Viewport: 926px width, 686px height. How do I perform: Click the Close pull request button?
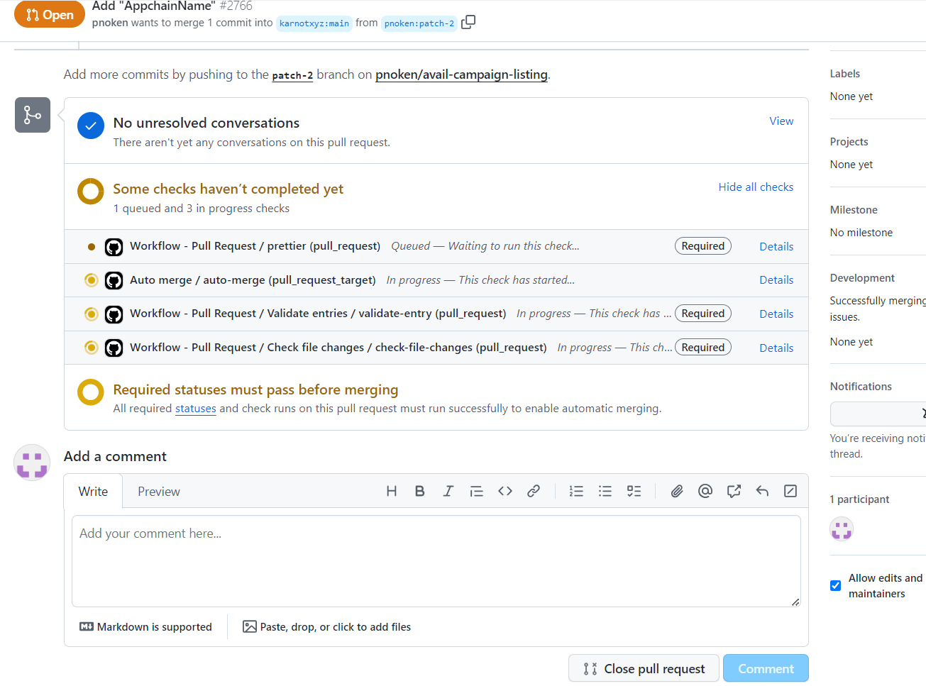coord(644,668)
